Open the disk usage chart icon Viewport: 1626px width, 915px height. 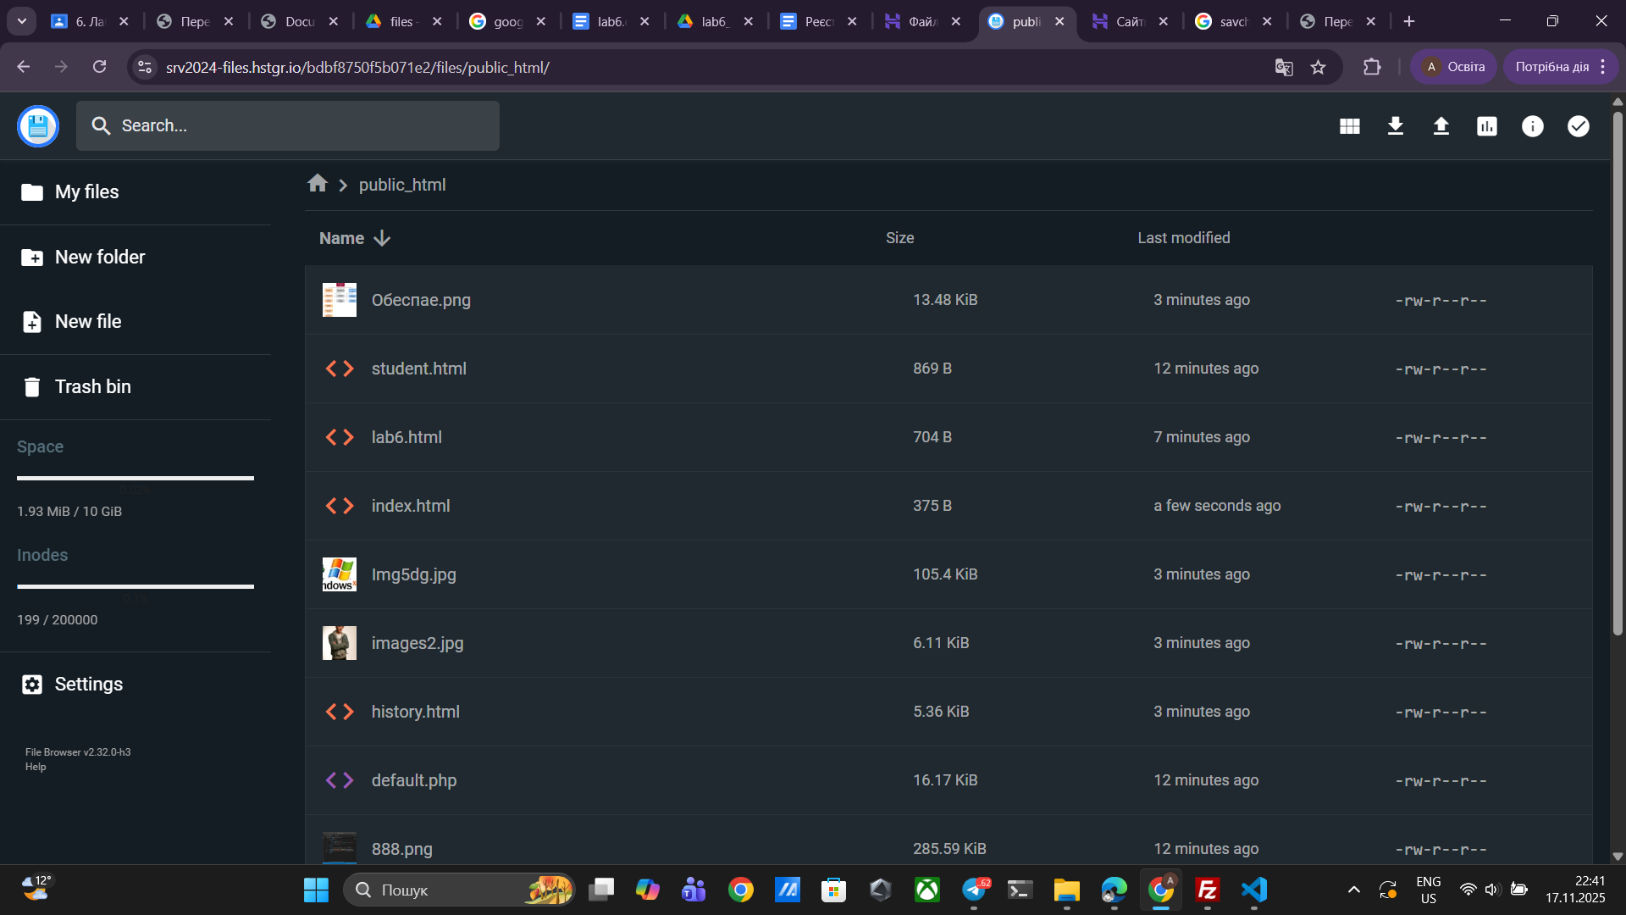[x=1486, y=126]
